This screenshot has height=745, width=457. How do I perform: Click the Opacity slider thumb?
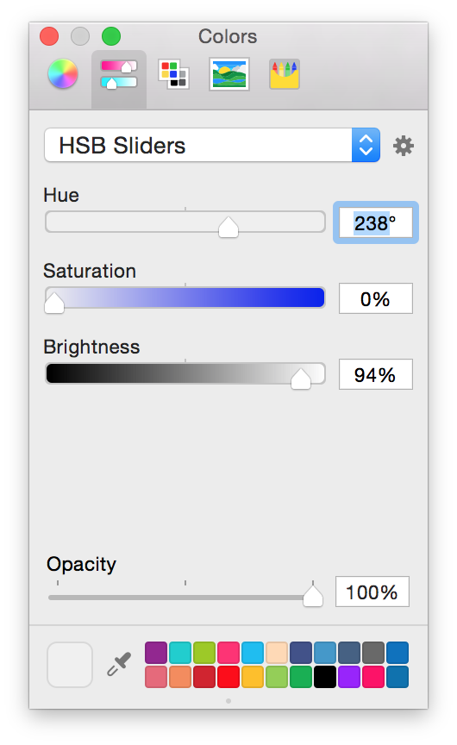[313, 597]
